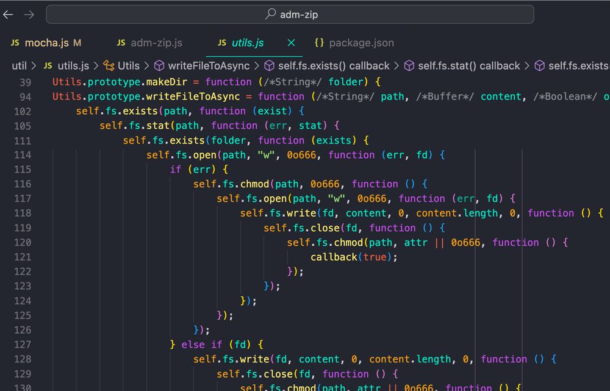Close the utils.js tab
Image resolution: width=610 pixels, height=391 pixels.
291,43
